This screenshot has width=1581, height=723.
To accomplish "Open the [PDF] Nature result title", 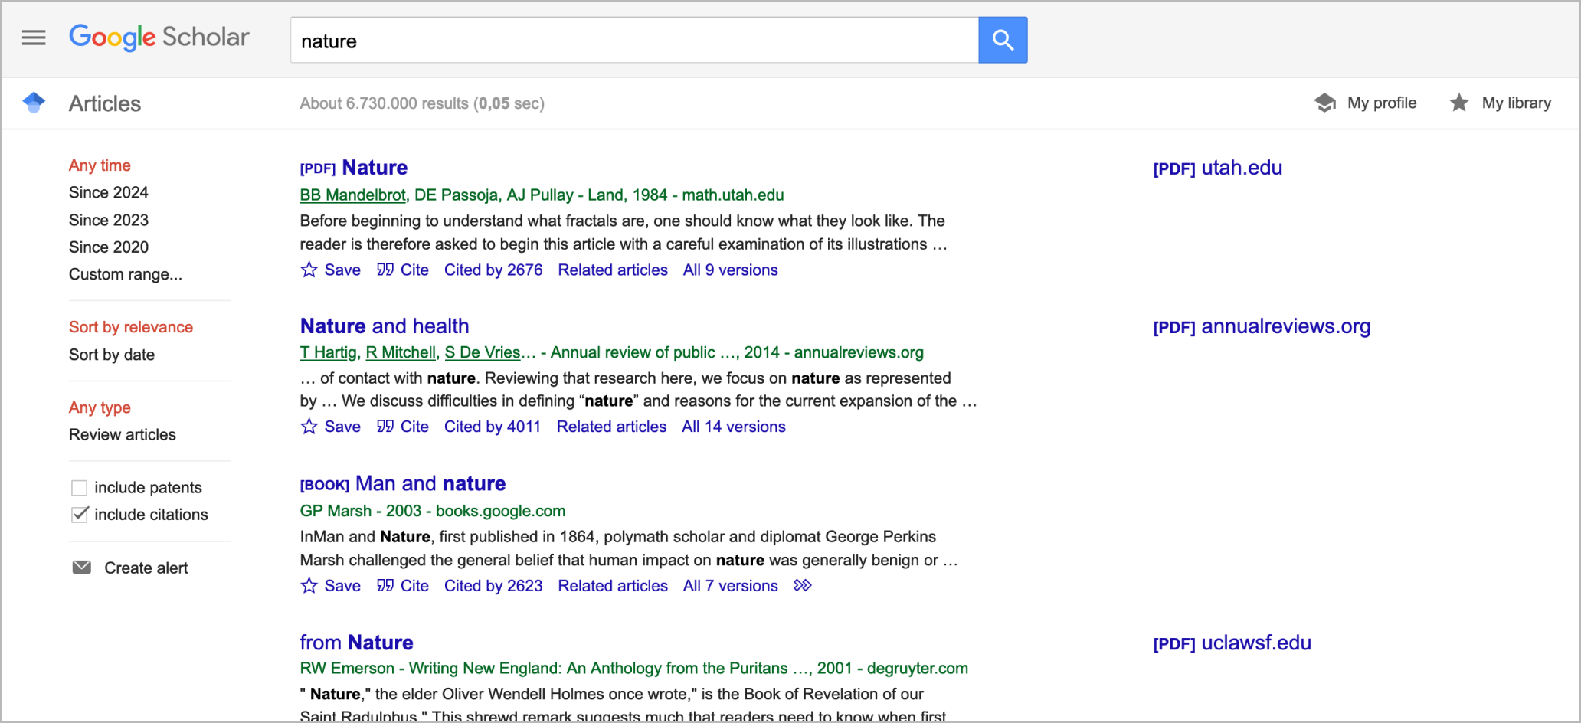I will coord(354,168).
